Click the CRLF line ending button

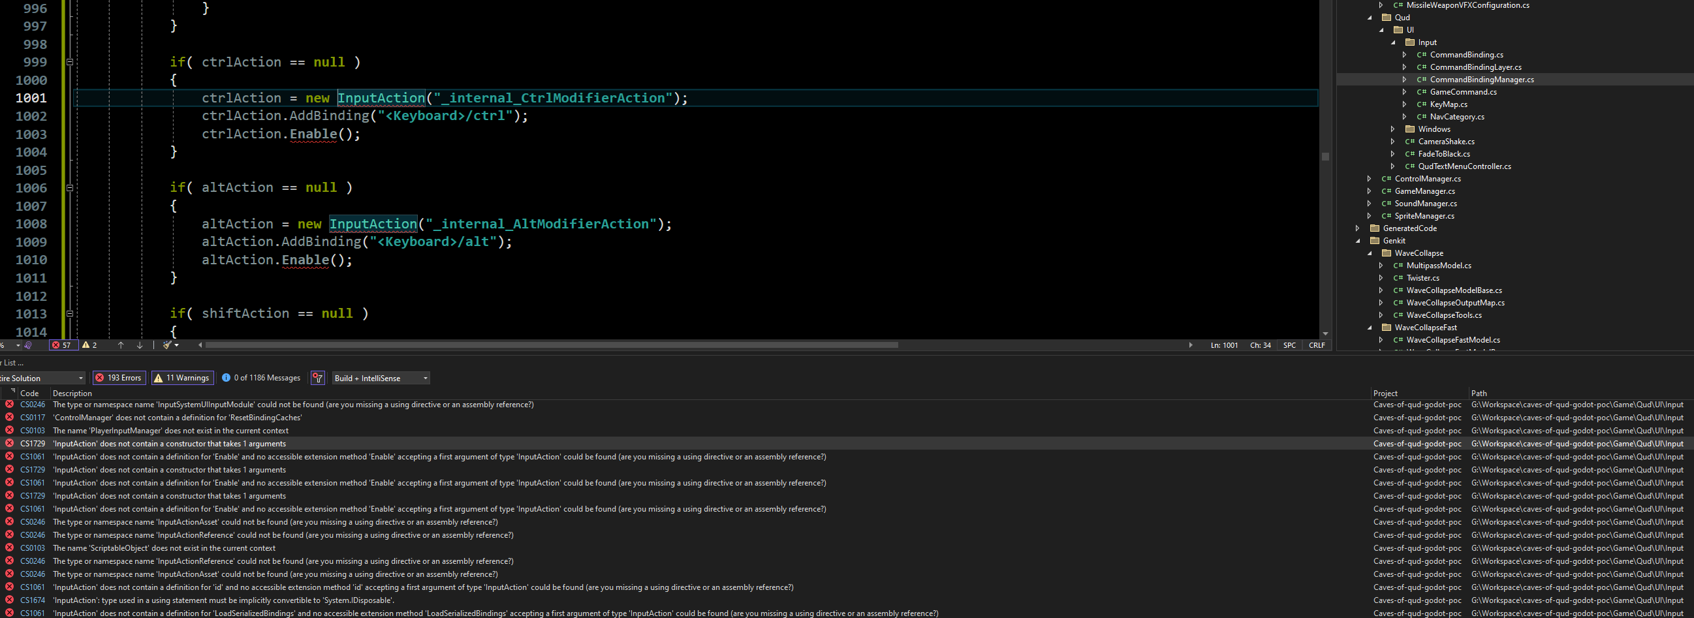(1317, 345)
